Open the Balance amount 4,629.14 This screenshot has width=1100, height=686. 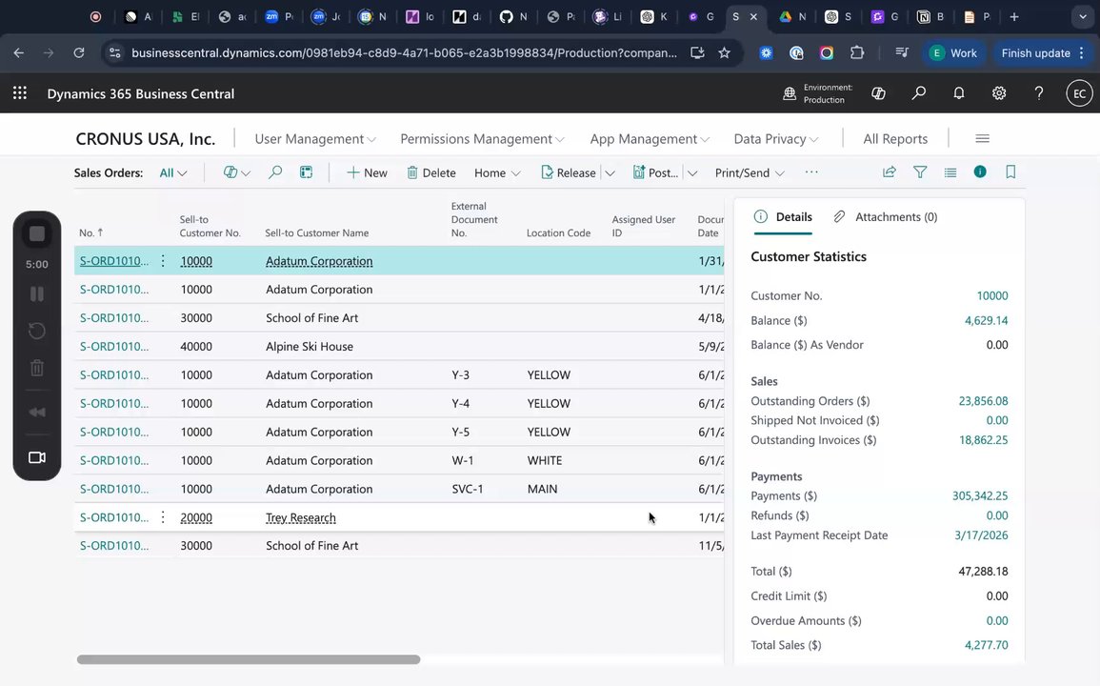pyautogui.click(x=986, y=320)
